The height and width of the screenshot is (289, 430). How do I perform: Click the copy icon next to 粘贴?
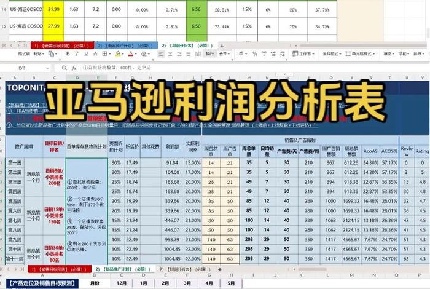coord(51,53)
